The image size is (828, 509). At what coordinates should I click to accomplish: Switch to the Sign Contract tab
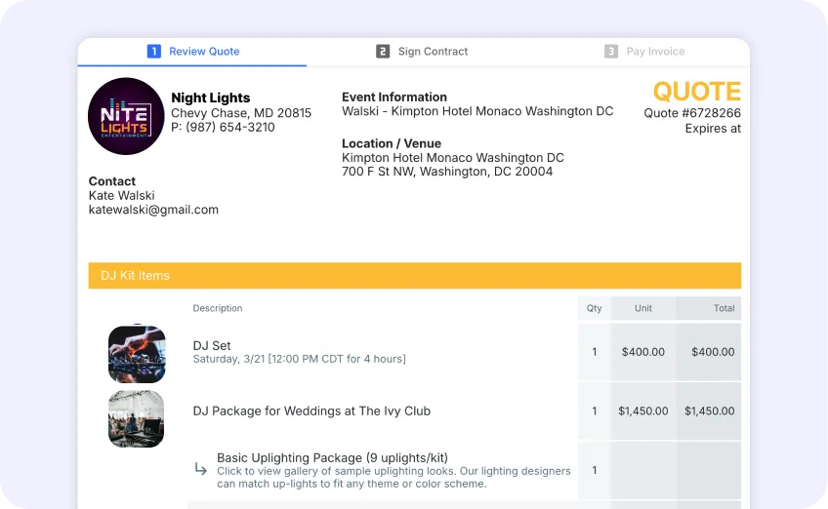click(x=433, y=52)
